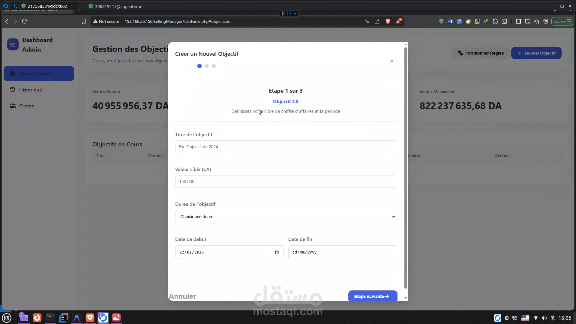
Task: Click the Etape suivante button
Action: [x=372, y=296]
